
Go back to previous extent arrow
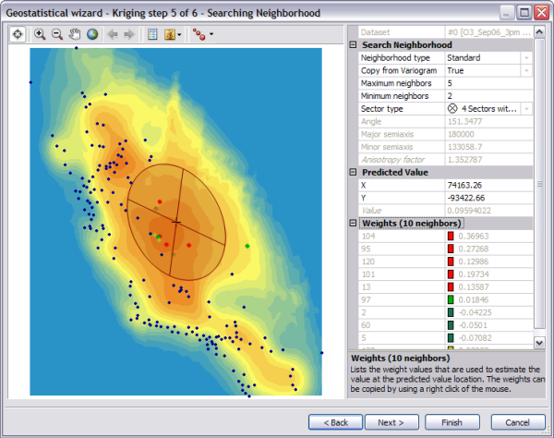(x=113, y=34)
